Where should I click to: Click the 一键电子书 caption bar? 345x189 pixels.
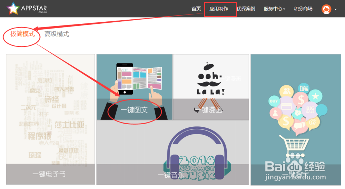[50, 174]
